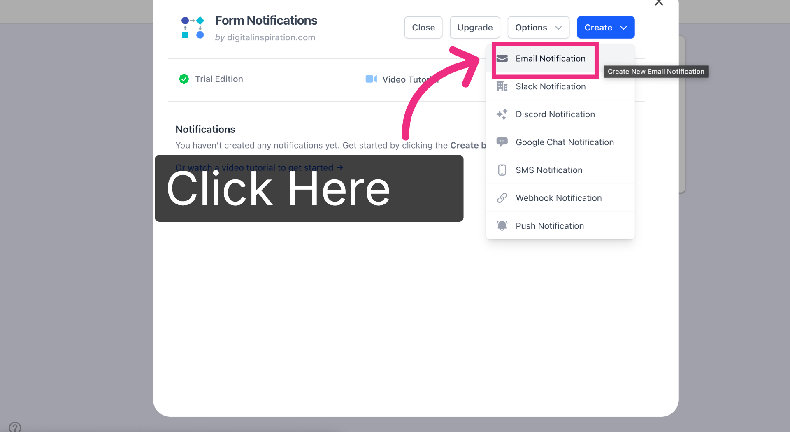Screen dimensions: 790x432
Task: Click the building icon beside Slack
Action: 502,86
